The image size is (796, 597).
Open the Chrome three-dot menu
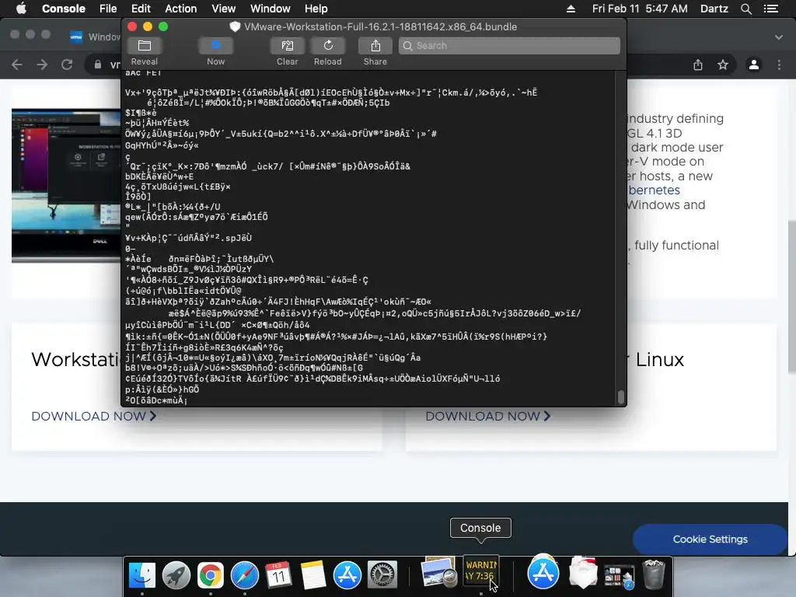coord(779,65)
